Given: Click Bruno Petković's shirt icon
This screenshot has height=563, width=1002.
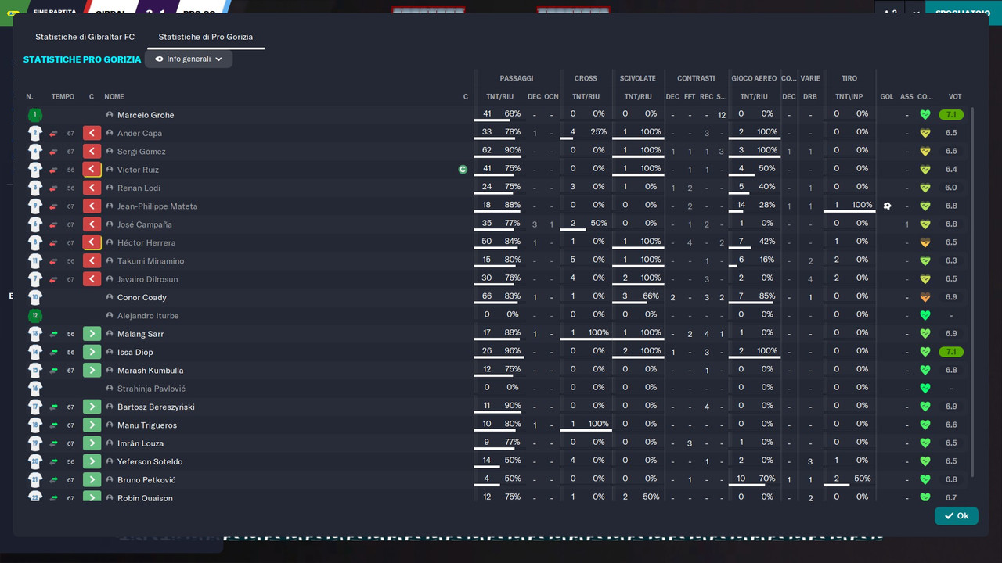Looking at the screenshot, I should [x=34, y=480].
